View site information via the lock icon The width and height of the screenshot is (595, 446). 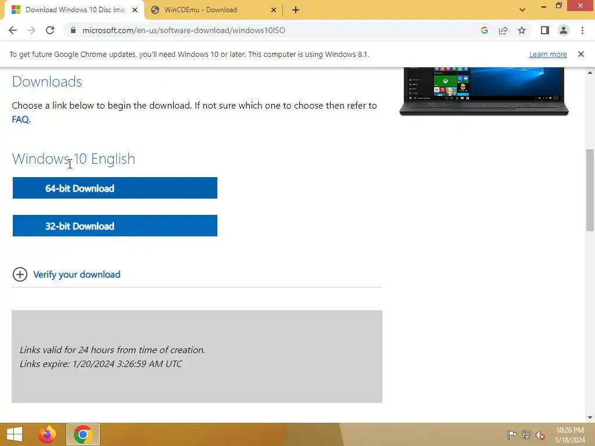[x=73, y=30]
